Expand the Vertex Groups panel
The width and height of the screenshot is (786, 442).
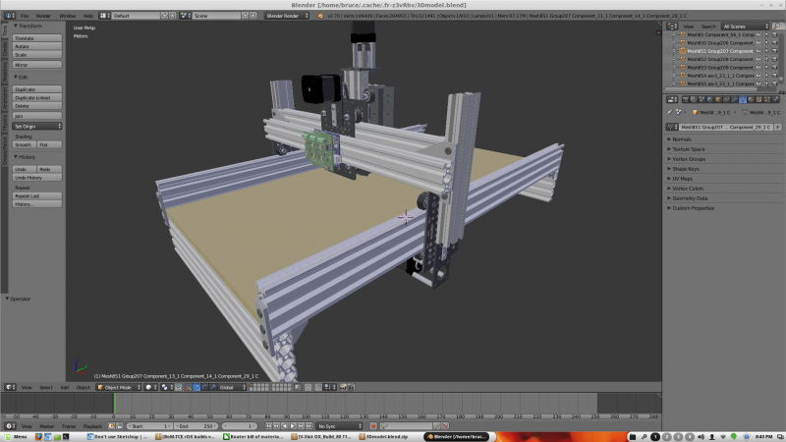point(690,158)
